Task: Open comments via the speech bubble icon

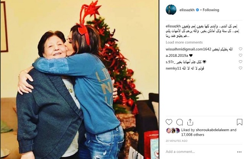Action: click(180, 122)
